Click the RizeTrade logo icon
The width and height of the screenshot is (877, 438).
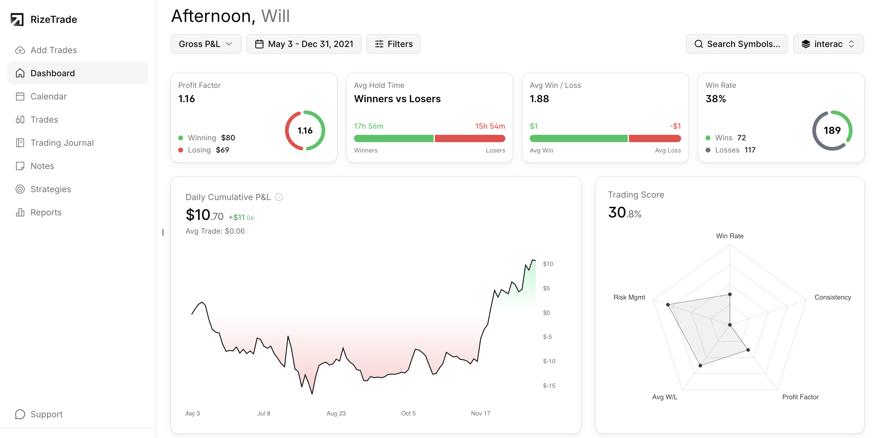pos(17,20)
